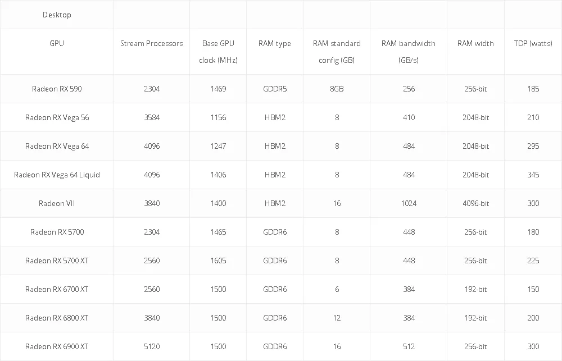Select the 8GB RAM config cell

point(337,89)
